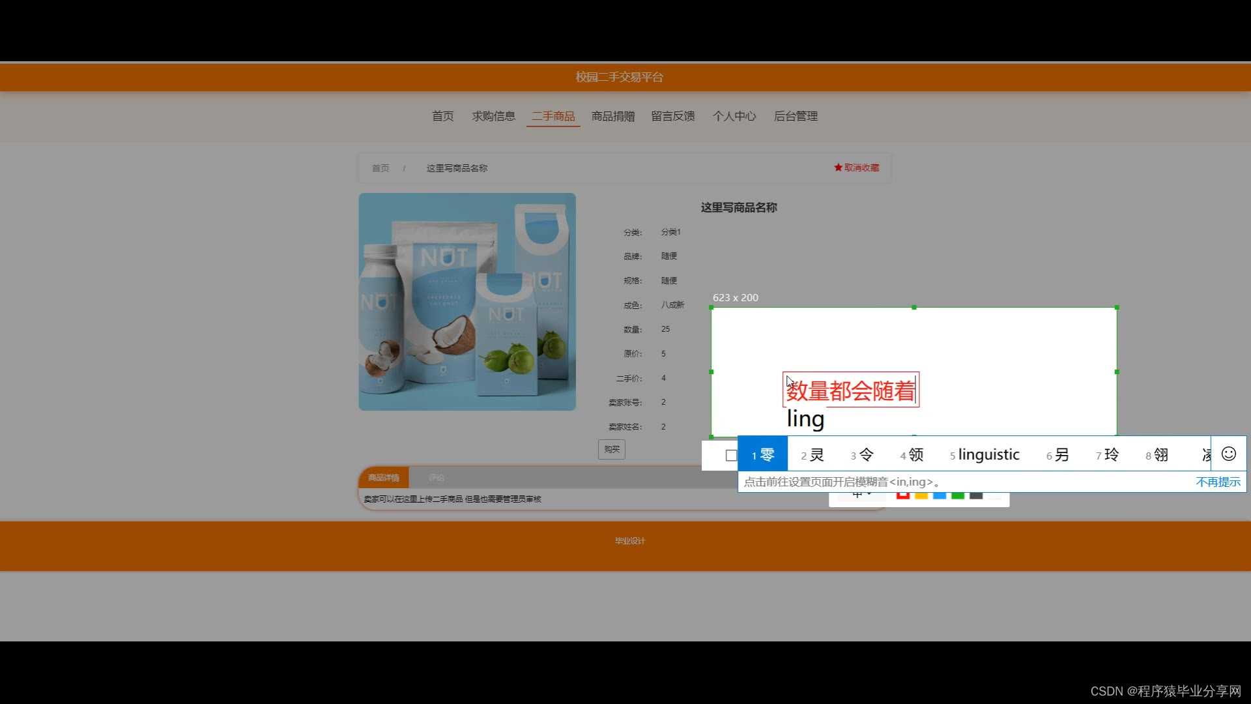Screen dimensions: 1251x704
Task: Pick IME candidate 1 零
Action: 762,454
